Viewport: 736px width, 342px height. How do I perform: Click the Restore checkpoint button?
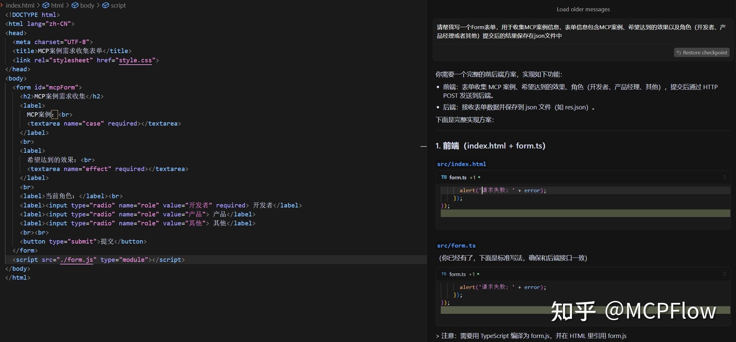click(702, 52)
